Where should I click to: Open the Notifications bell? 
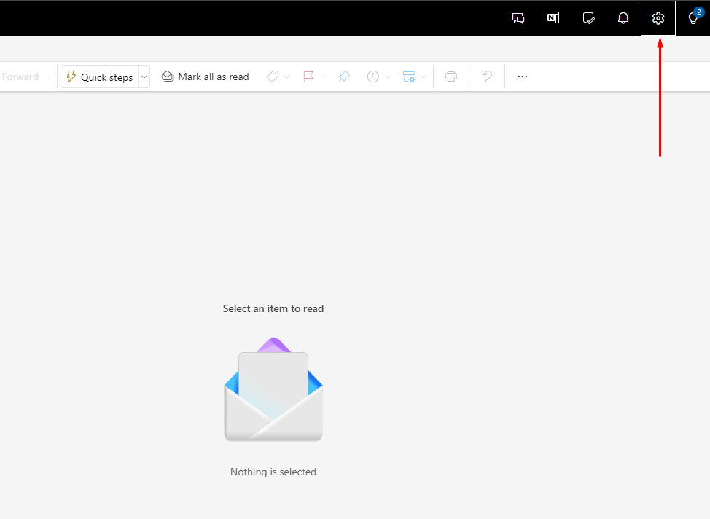[x=623, y=18]
